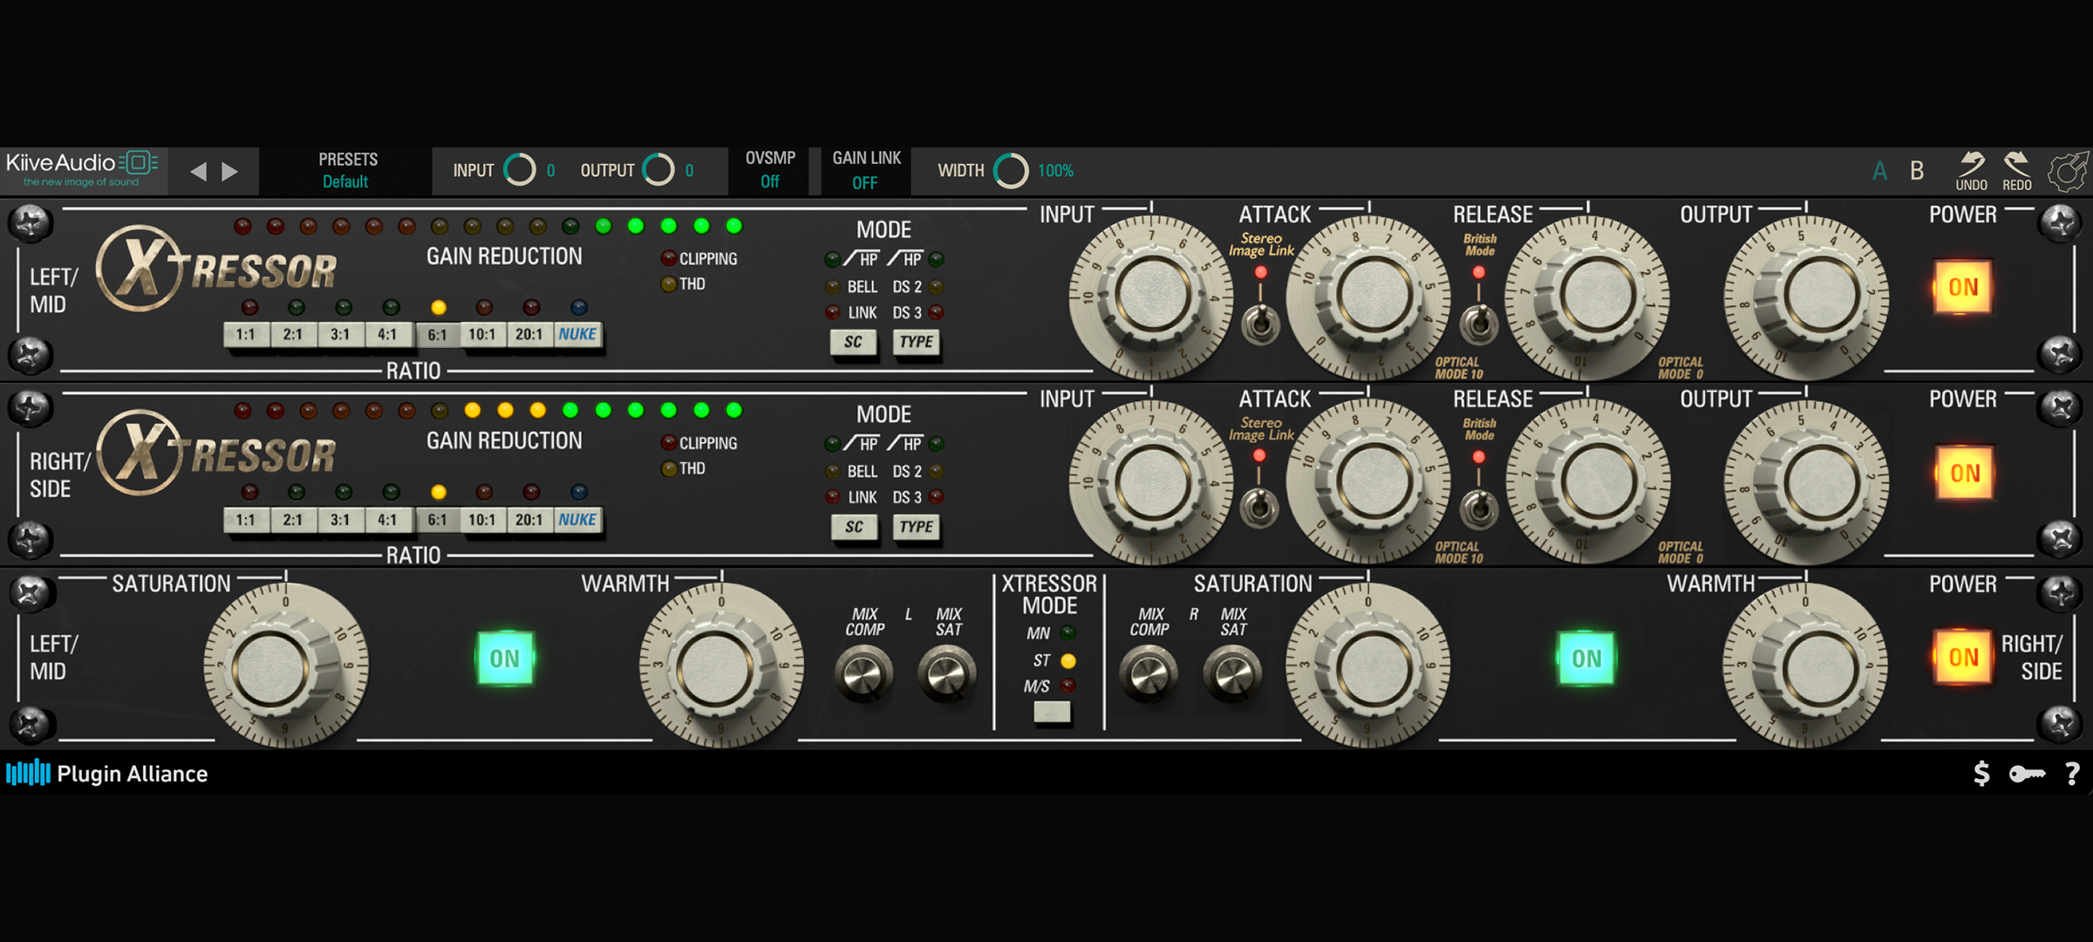Click Right/Side compressor RELEASE knob
This screenshot has width=2093, height=942.
click(1589, 481)
